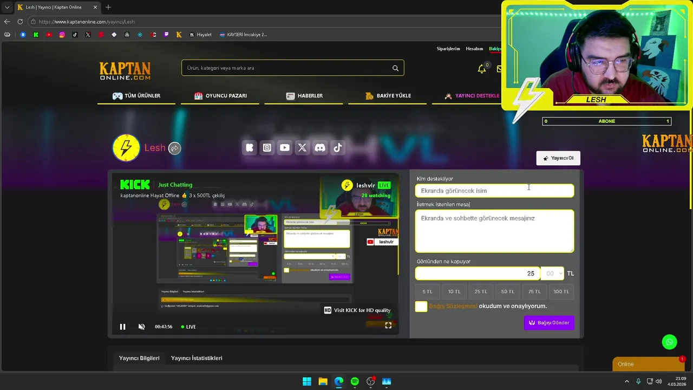693x390 pixels.
Task: Show hidden system tray icons chevron
Action: coord(627,381)
